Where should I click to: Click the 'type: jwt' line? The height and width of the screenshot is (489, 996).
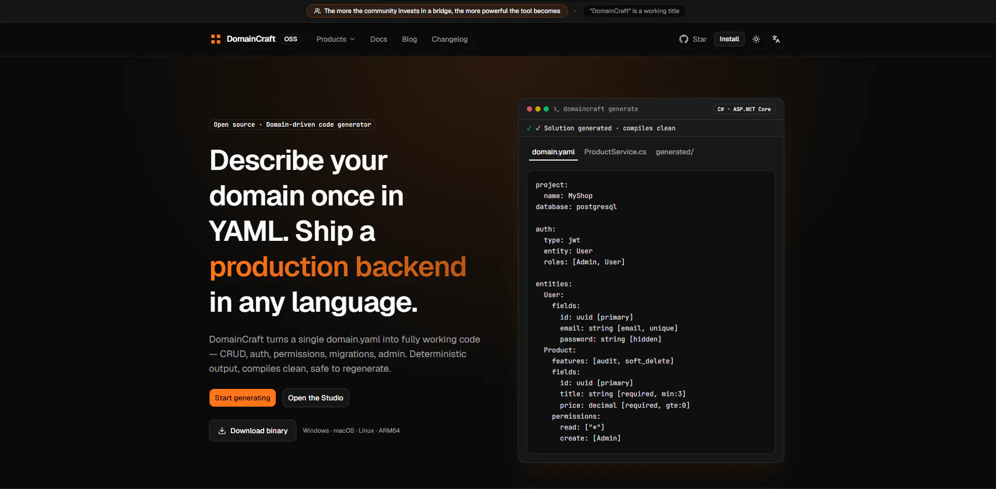(x=562, y=240)
